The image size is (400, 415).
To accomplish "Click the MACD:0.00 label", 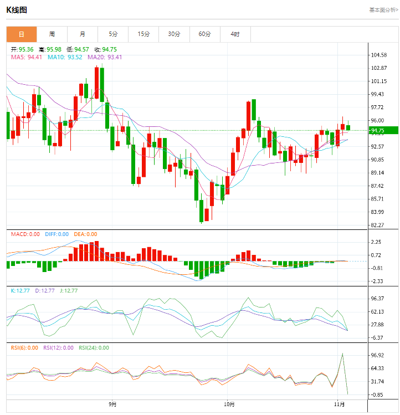I will [25, 234].
